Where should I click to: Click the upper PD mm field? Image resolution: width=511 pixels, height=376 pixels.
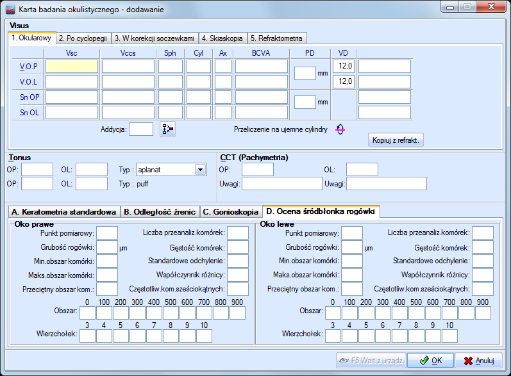click(x=305, y=73)
